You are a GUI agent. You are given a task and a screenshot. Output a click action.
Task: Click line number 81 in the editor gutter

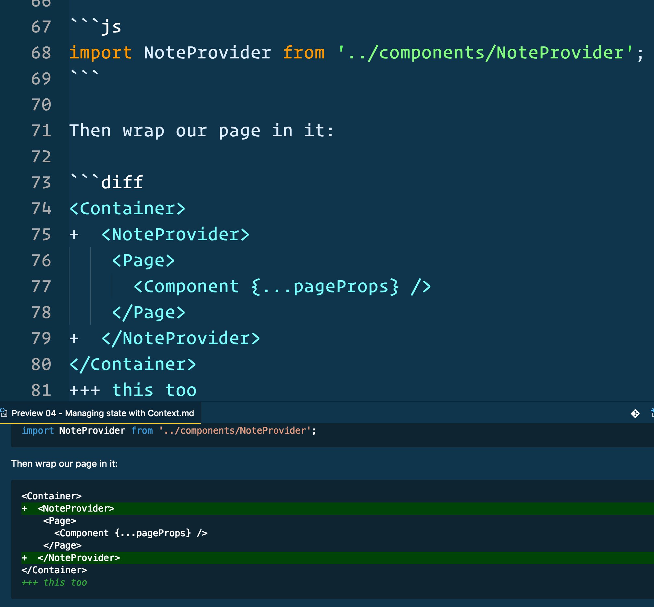coord(41,390)
